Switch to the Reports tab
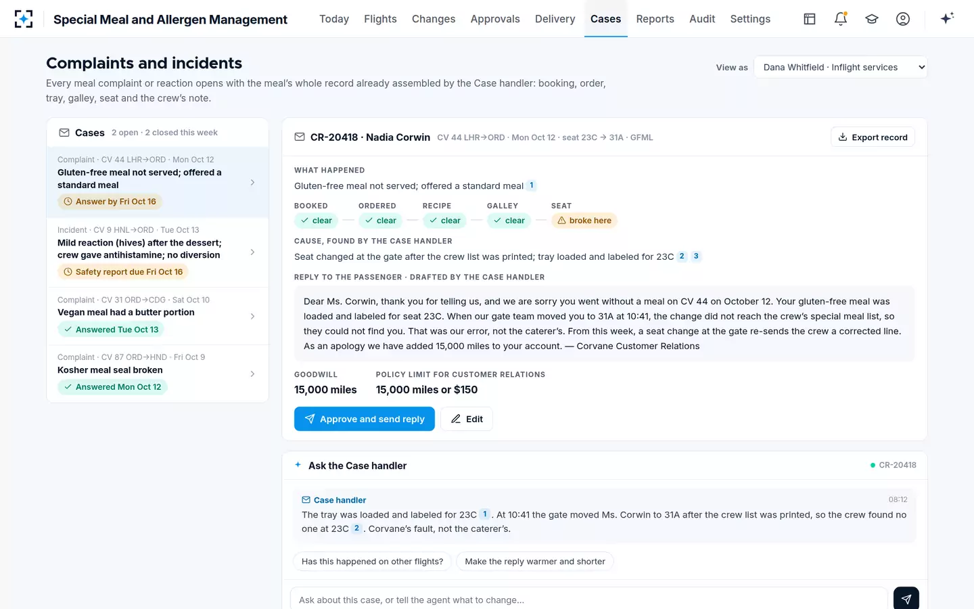The image size is (974, 609). [x=655, y=19]
